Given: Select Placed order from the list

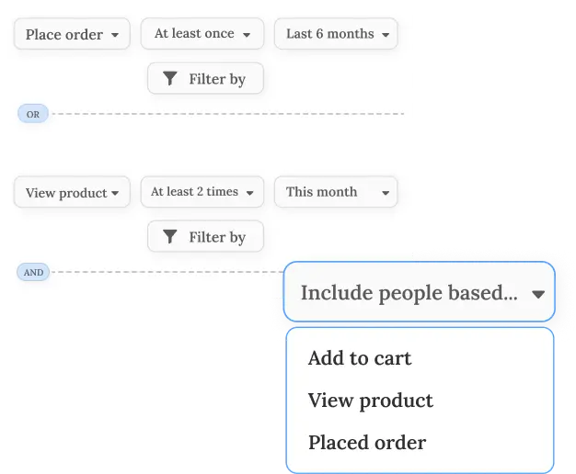Looking at the screenshot, I should tap(367, 443).
